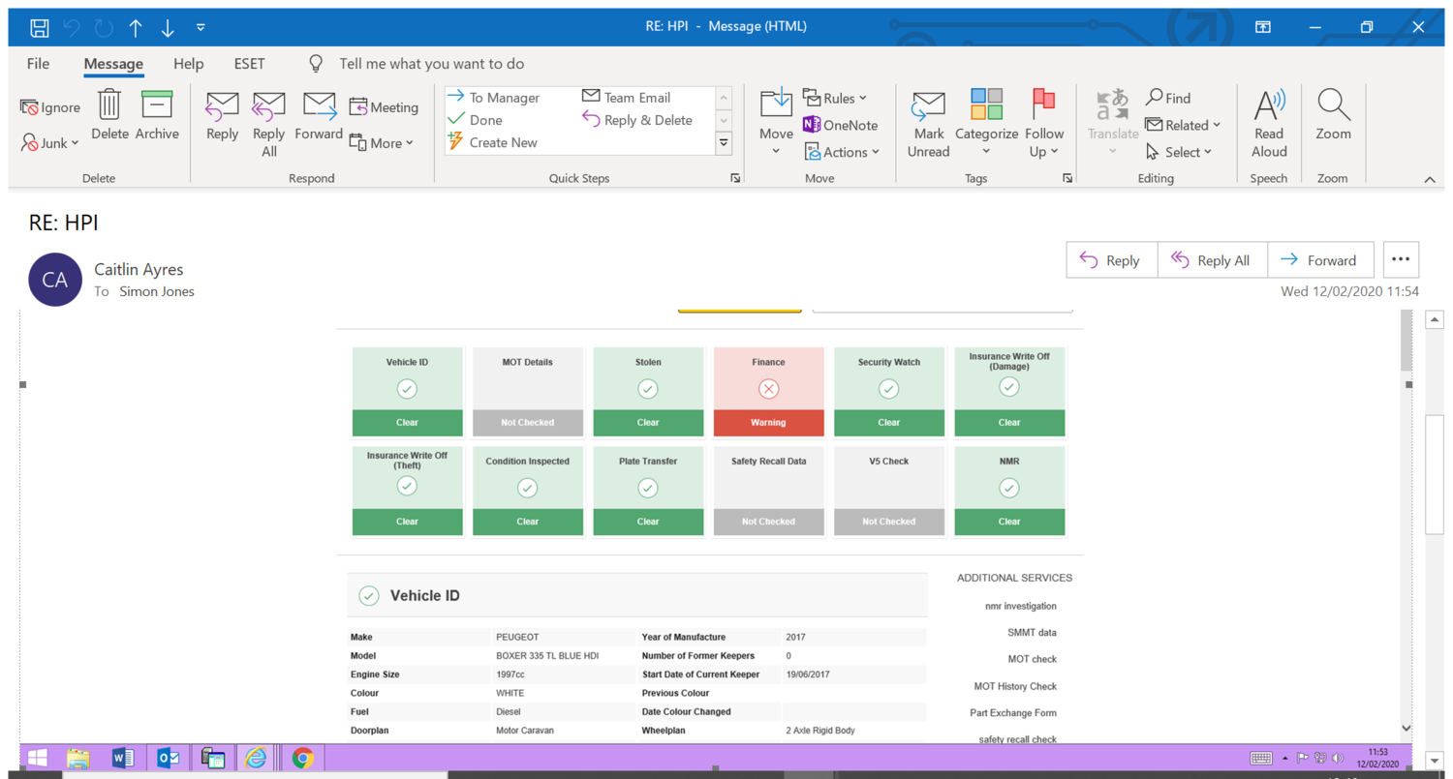
Task: Click Ignore conversation icon
Action: 50,107
